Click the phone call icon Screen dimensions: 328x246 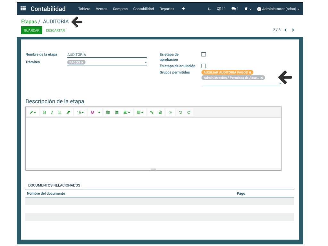pos(209,9)
